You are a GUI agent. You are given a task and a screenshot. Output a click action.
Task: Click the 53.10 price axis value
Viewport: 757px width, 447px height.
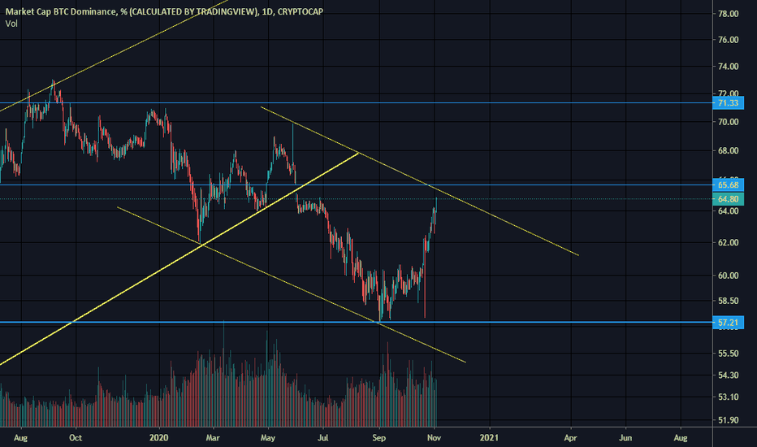728,397
